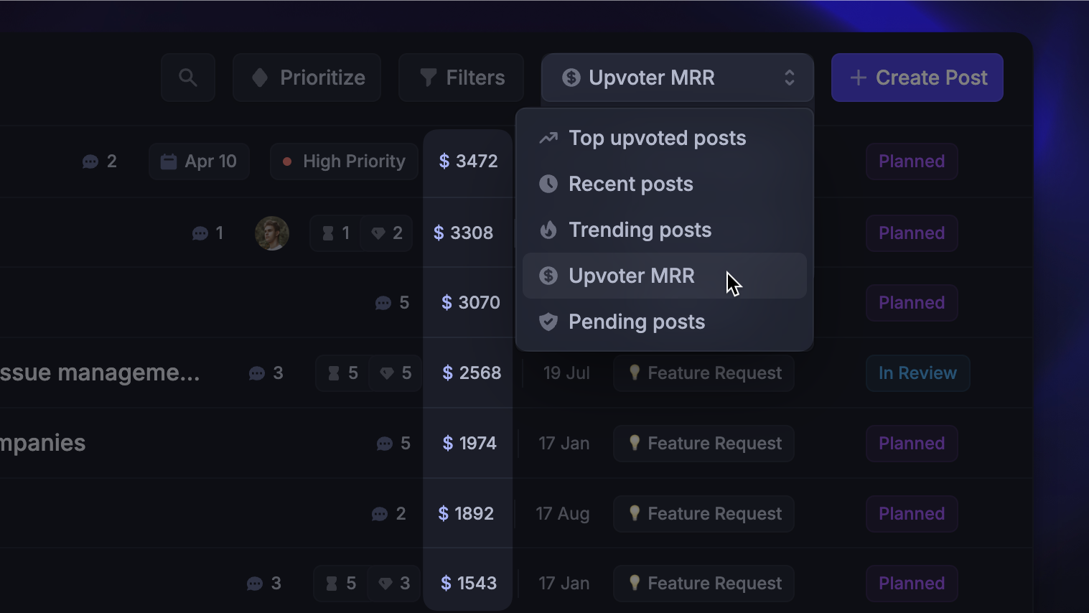1089x613 pixels.
Task: Click the calendar icon next to Apr 10
Action: [x=168, y=161]
